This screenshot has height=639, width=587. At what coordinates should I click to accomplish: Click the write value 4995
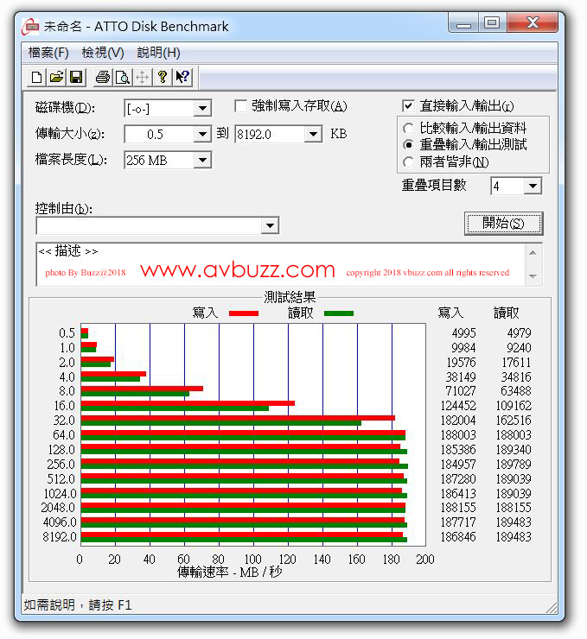[x=463, y=333]
